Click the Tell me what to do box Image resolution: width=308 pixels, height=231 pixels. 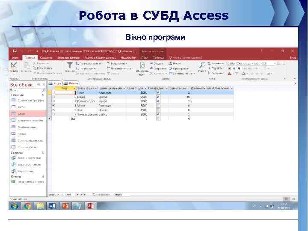coord(185,58)
